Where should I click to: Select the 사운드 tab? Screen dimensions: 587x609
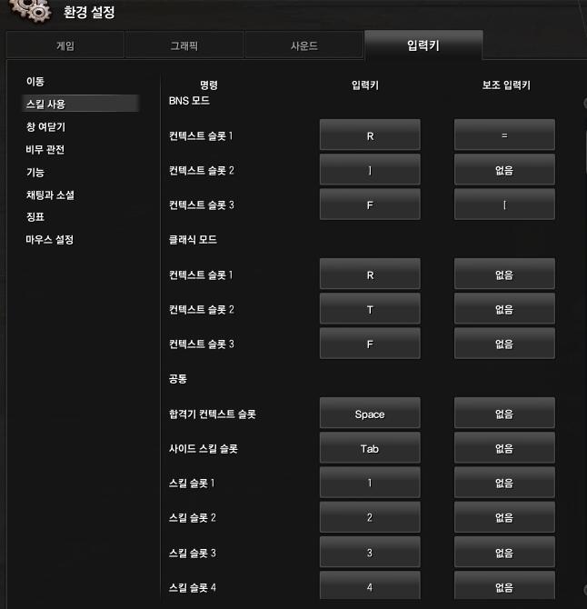tap(304, 45)
